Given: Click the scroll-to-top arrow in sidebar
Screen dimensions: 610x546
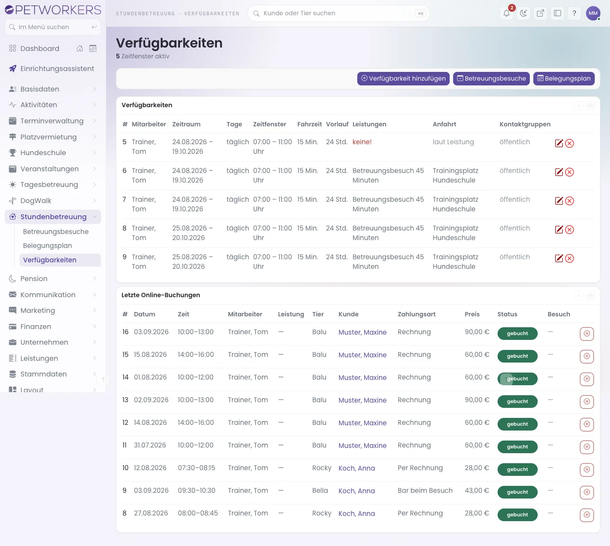Looking at the screenshot, I should pyautogui.click(x=103, y=380).
